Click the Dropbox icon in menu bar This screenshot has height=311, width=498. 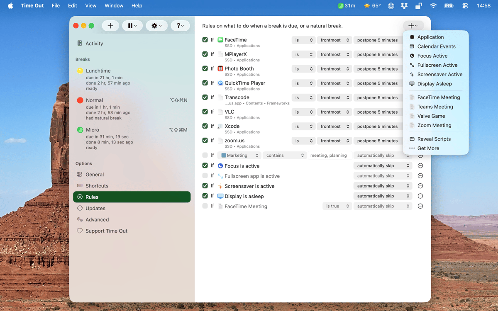click(404, 6)
